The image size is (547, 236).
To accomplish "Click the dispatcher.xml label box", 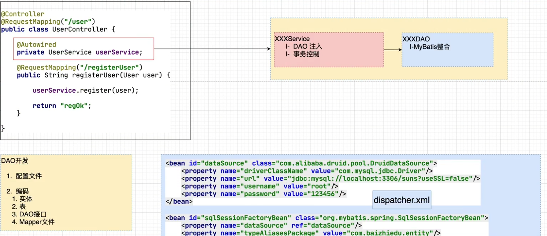I will point(401,200).
